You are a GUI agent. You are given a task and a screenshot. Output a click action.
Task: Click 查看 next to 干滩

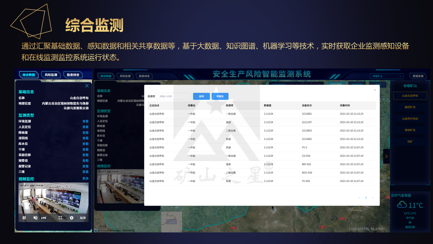tap(85, 150)
